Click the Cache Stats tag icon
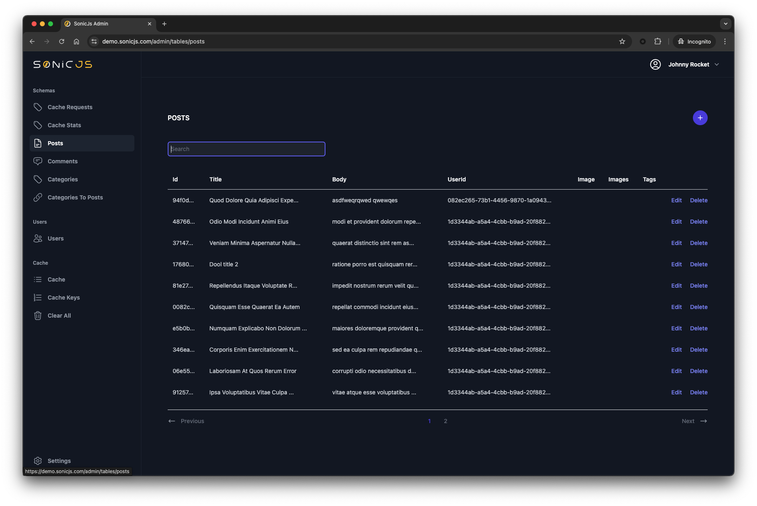Screen dimensions: 757x506 pos(38,125)
